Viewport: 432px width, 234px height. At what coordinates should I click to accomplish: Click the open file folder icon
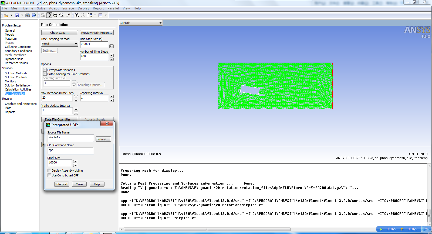[x=6, y=15]
